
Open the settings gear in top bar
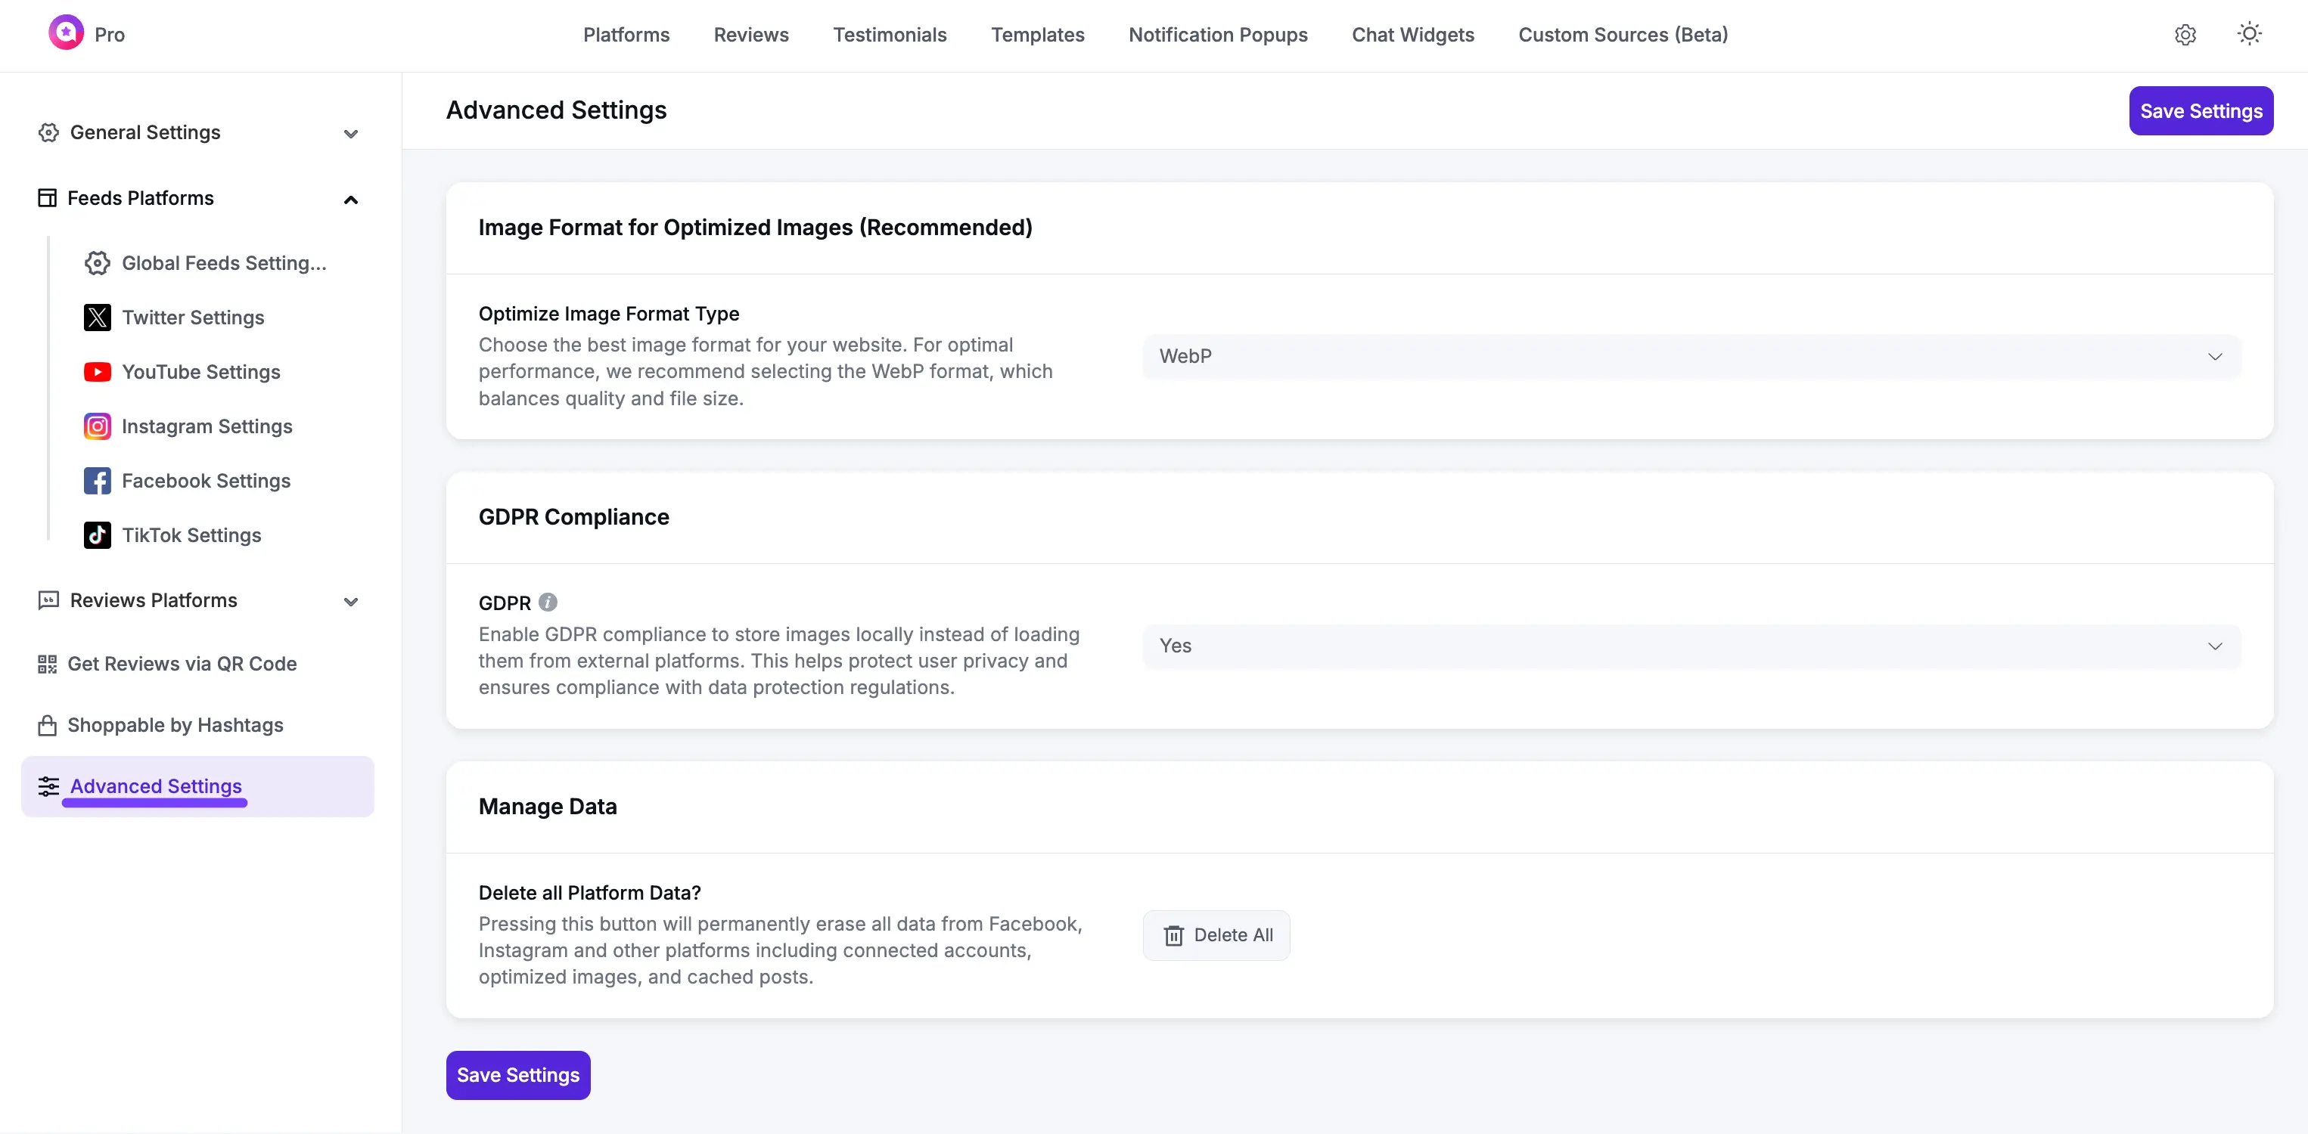(2186, 34)
